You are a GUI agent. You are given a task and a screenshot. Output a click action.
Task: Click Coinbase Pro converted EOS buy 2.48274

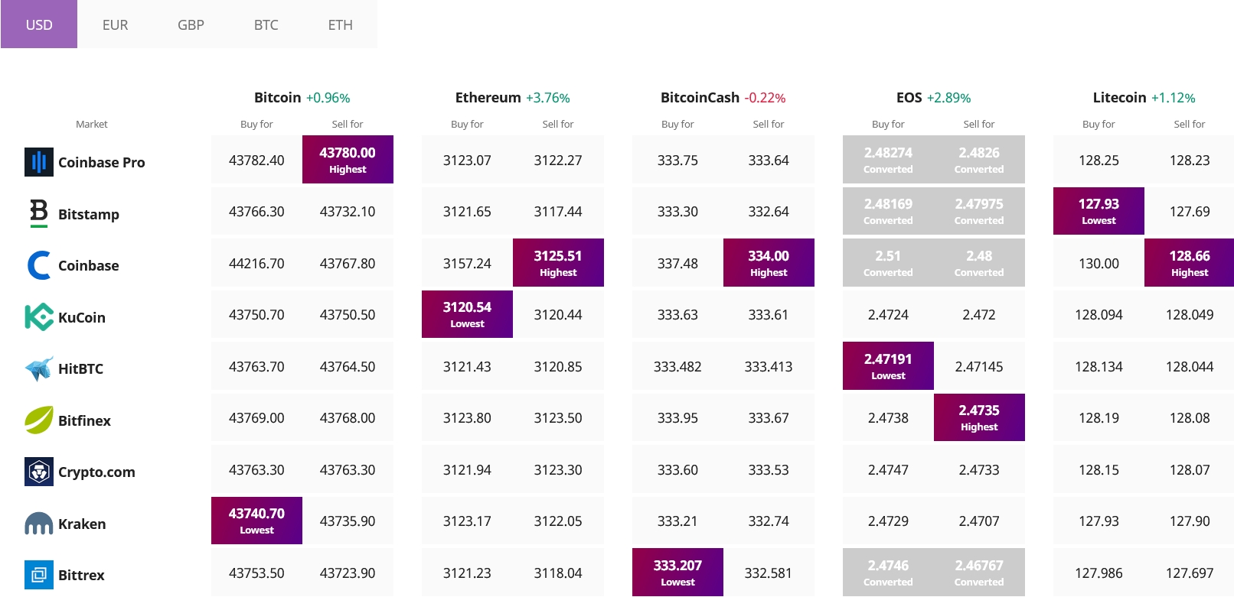[888, 160]
